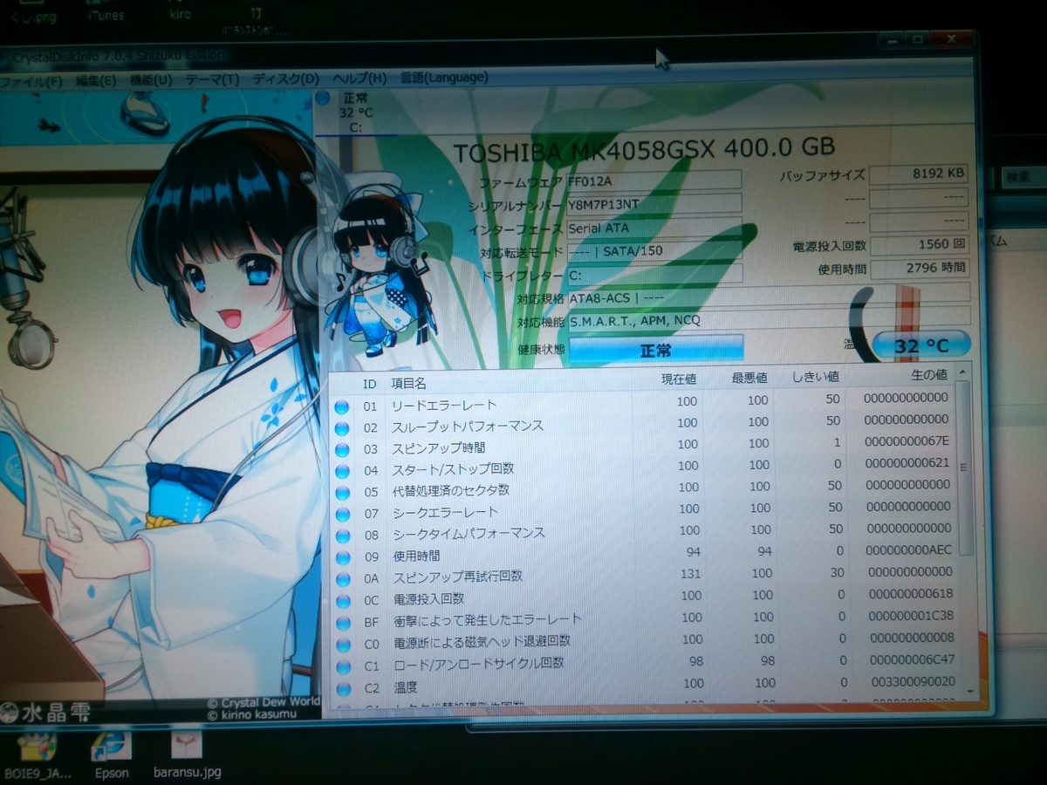Open the 言語(Language) menu

point(444,77)
